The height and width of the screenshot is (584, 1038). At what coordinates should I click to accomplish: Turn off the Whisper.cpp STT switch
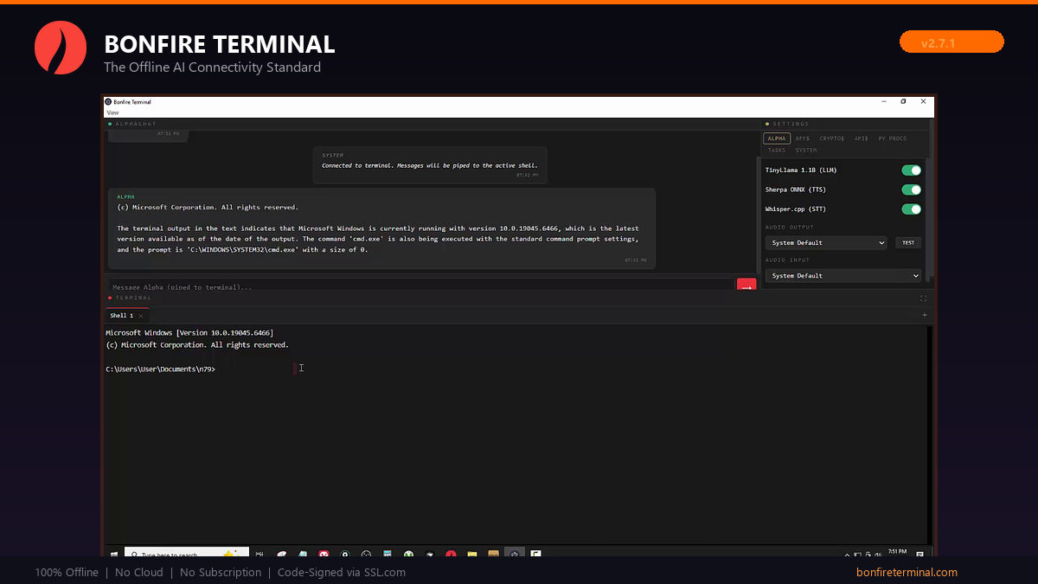tap(911, 209)
